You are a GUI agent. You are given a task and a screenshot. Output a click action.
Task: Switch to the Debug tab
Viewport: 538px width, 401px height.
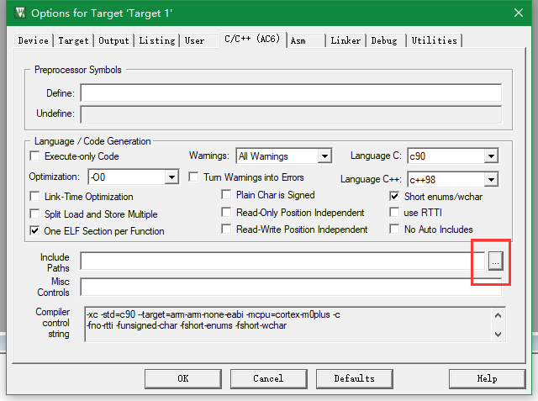(386, 40)
